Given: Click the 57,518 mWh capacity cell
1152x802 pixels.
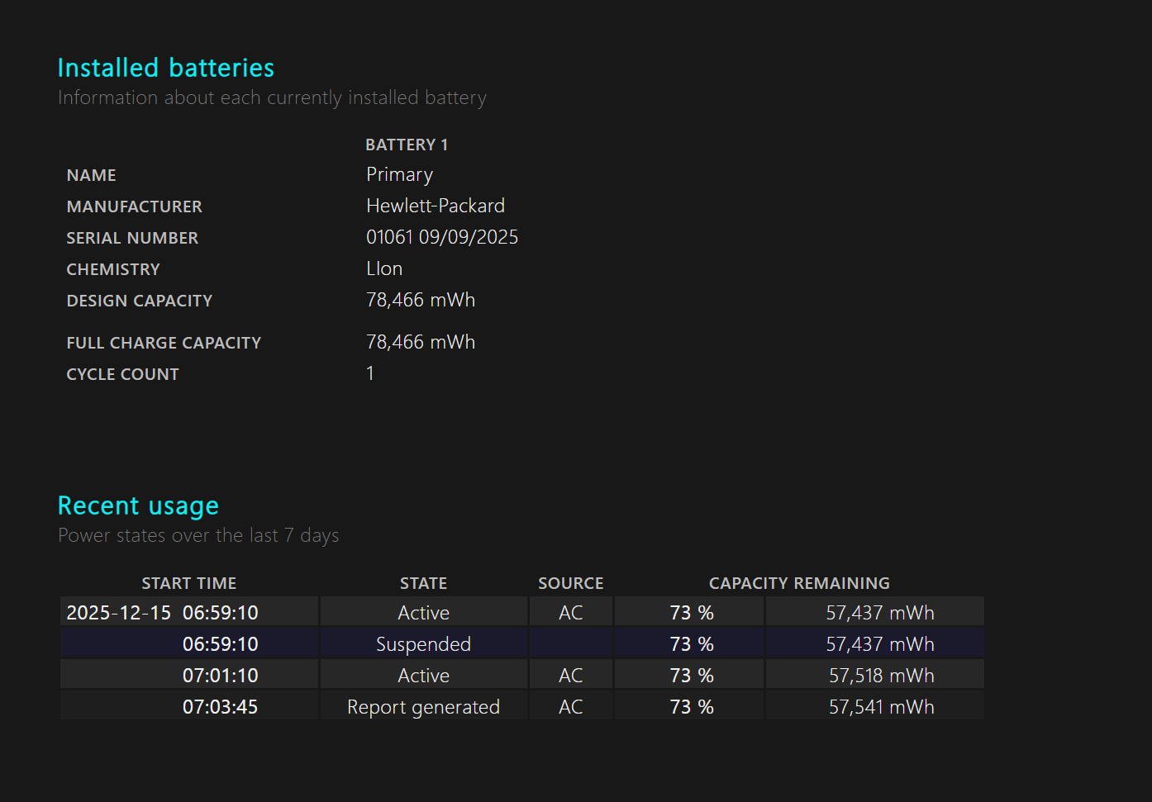Looking at the screenshot, I should coord(881,676).
